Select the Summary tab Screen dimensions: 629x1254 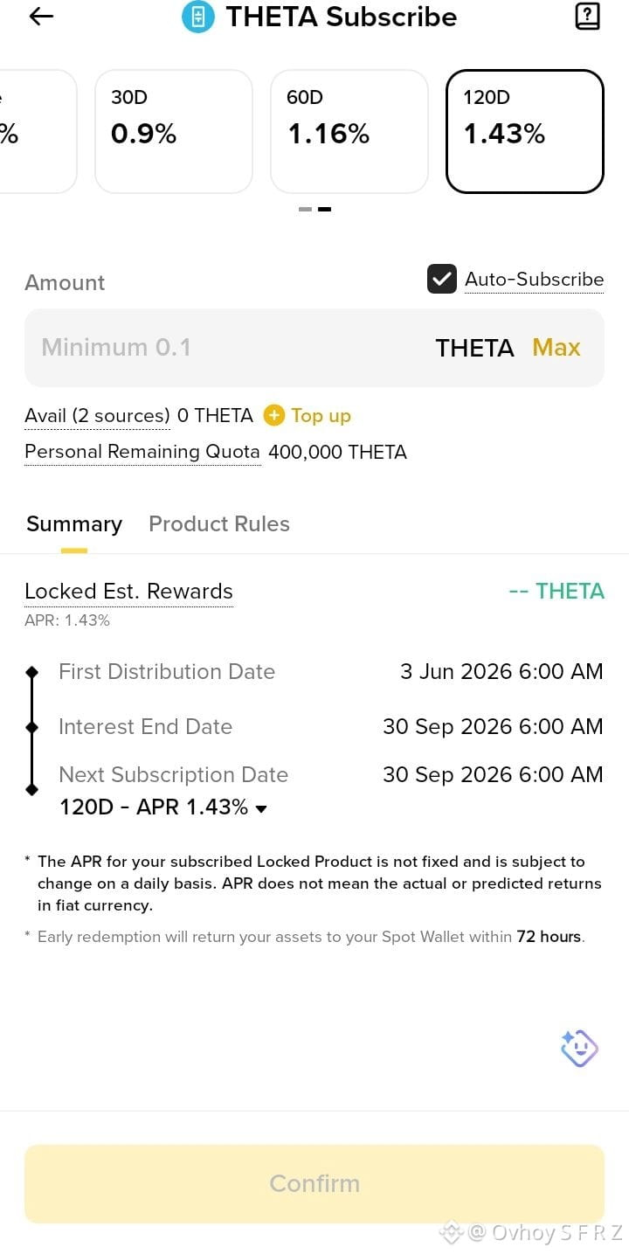click(x=74, y=524)
